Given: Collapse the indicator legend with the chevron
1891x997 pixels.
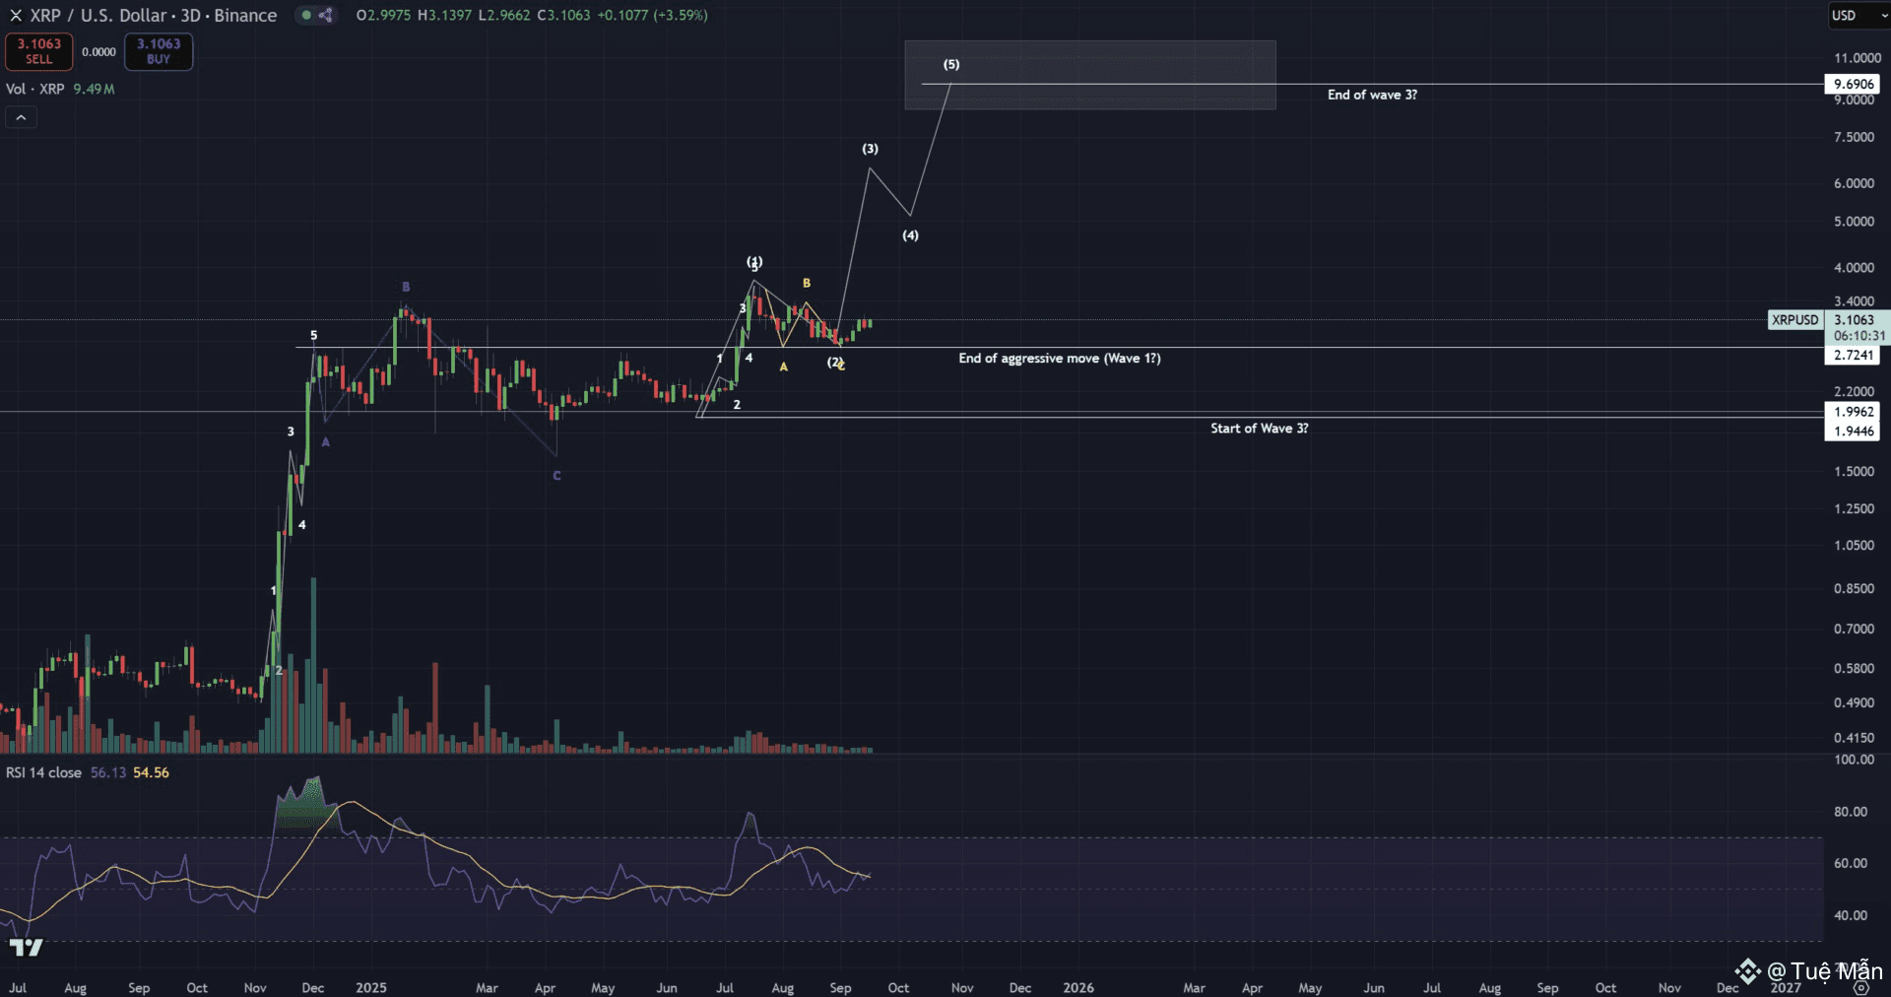Looking at the screenshot, I should coord(21,117).
